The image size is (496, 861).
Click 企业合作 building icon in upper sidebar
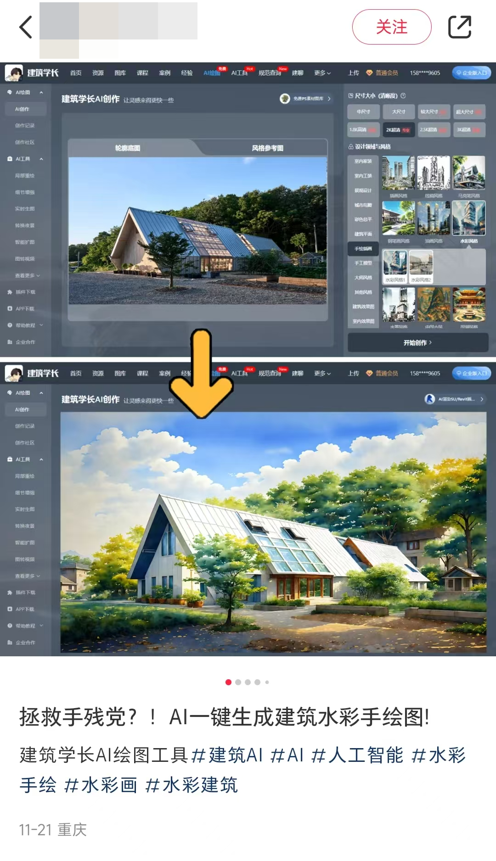point(10,342)
